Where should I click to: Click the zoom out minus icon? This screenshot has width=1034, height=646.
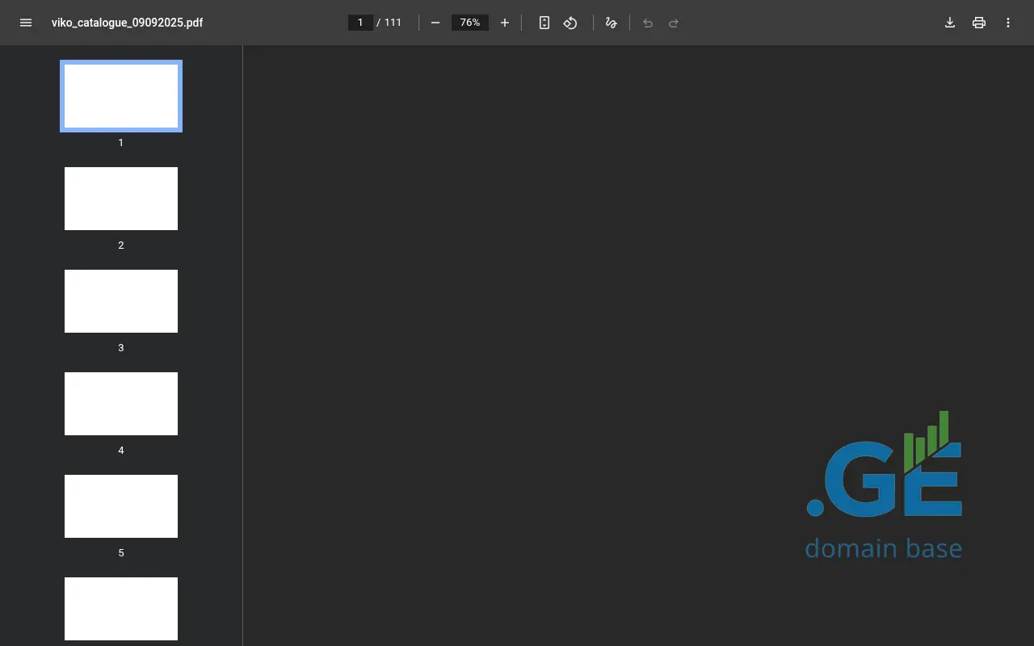click(435, 23)
